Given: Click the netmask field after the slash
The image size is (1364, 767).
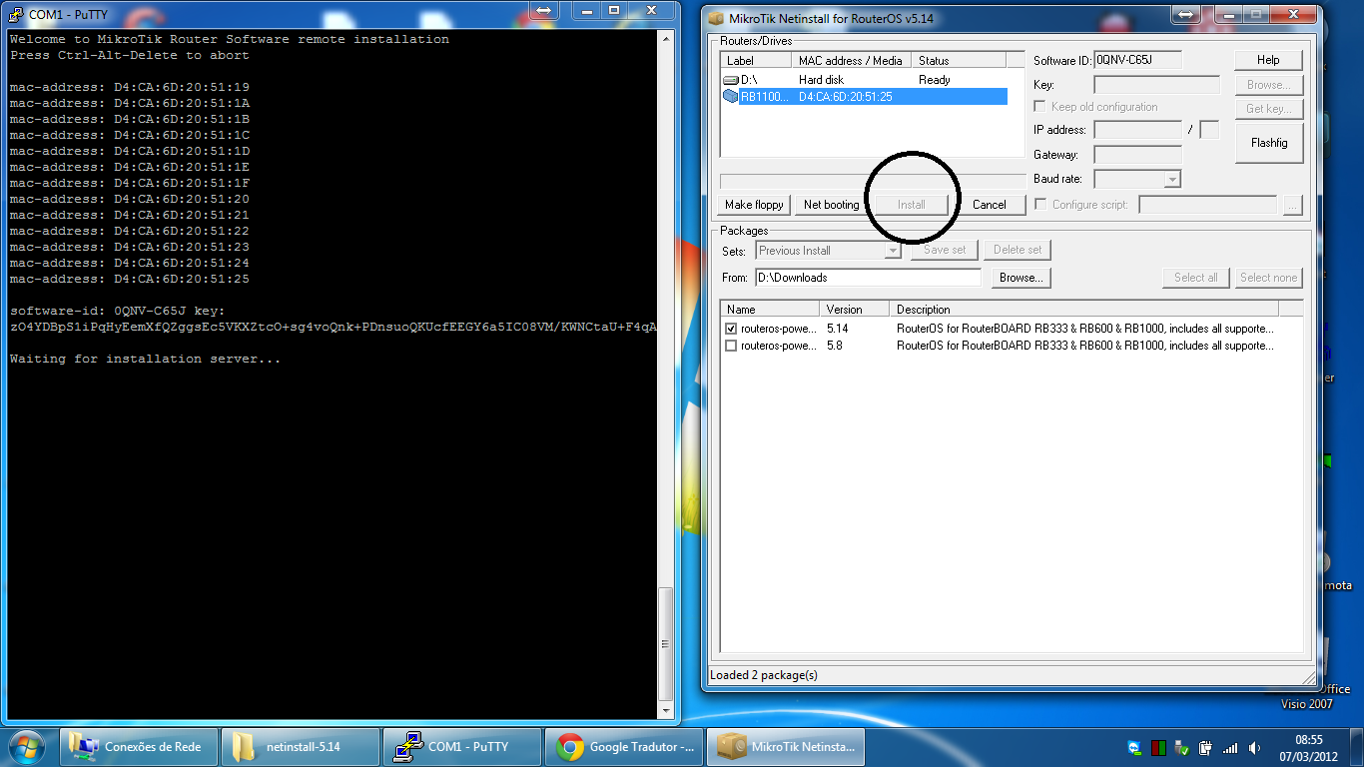Looking at the screenshot, I should coord(1209,130).
